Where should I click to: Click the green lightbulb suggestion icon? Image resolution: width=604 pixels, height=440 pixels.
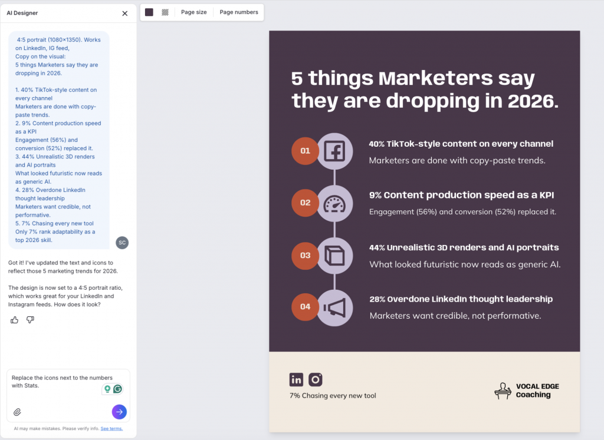click(x=107, y=389)
